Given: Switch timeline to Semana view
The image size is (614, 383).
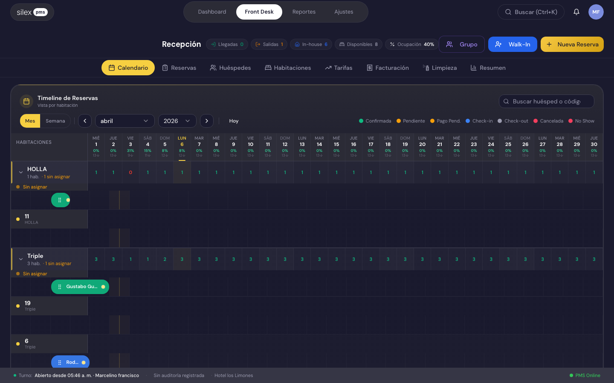Looking at the screenshot, I should click(55, 121).
